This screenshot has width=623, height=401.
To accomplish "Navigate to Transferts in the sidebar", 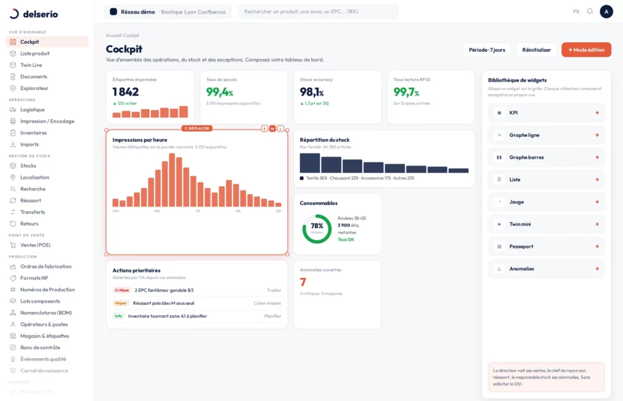I will click(47, 212).
